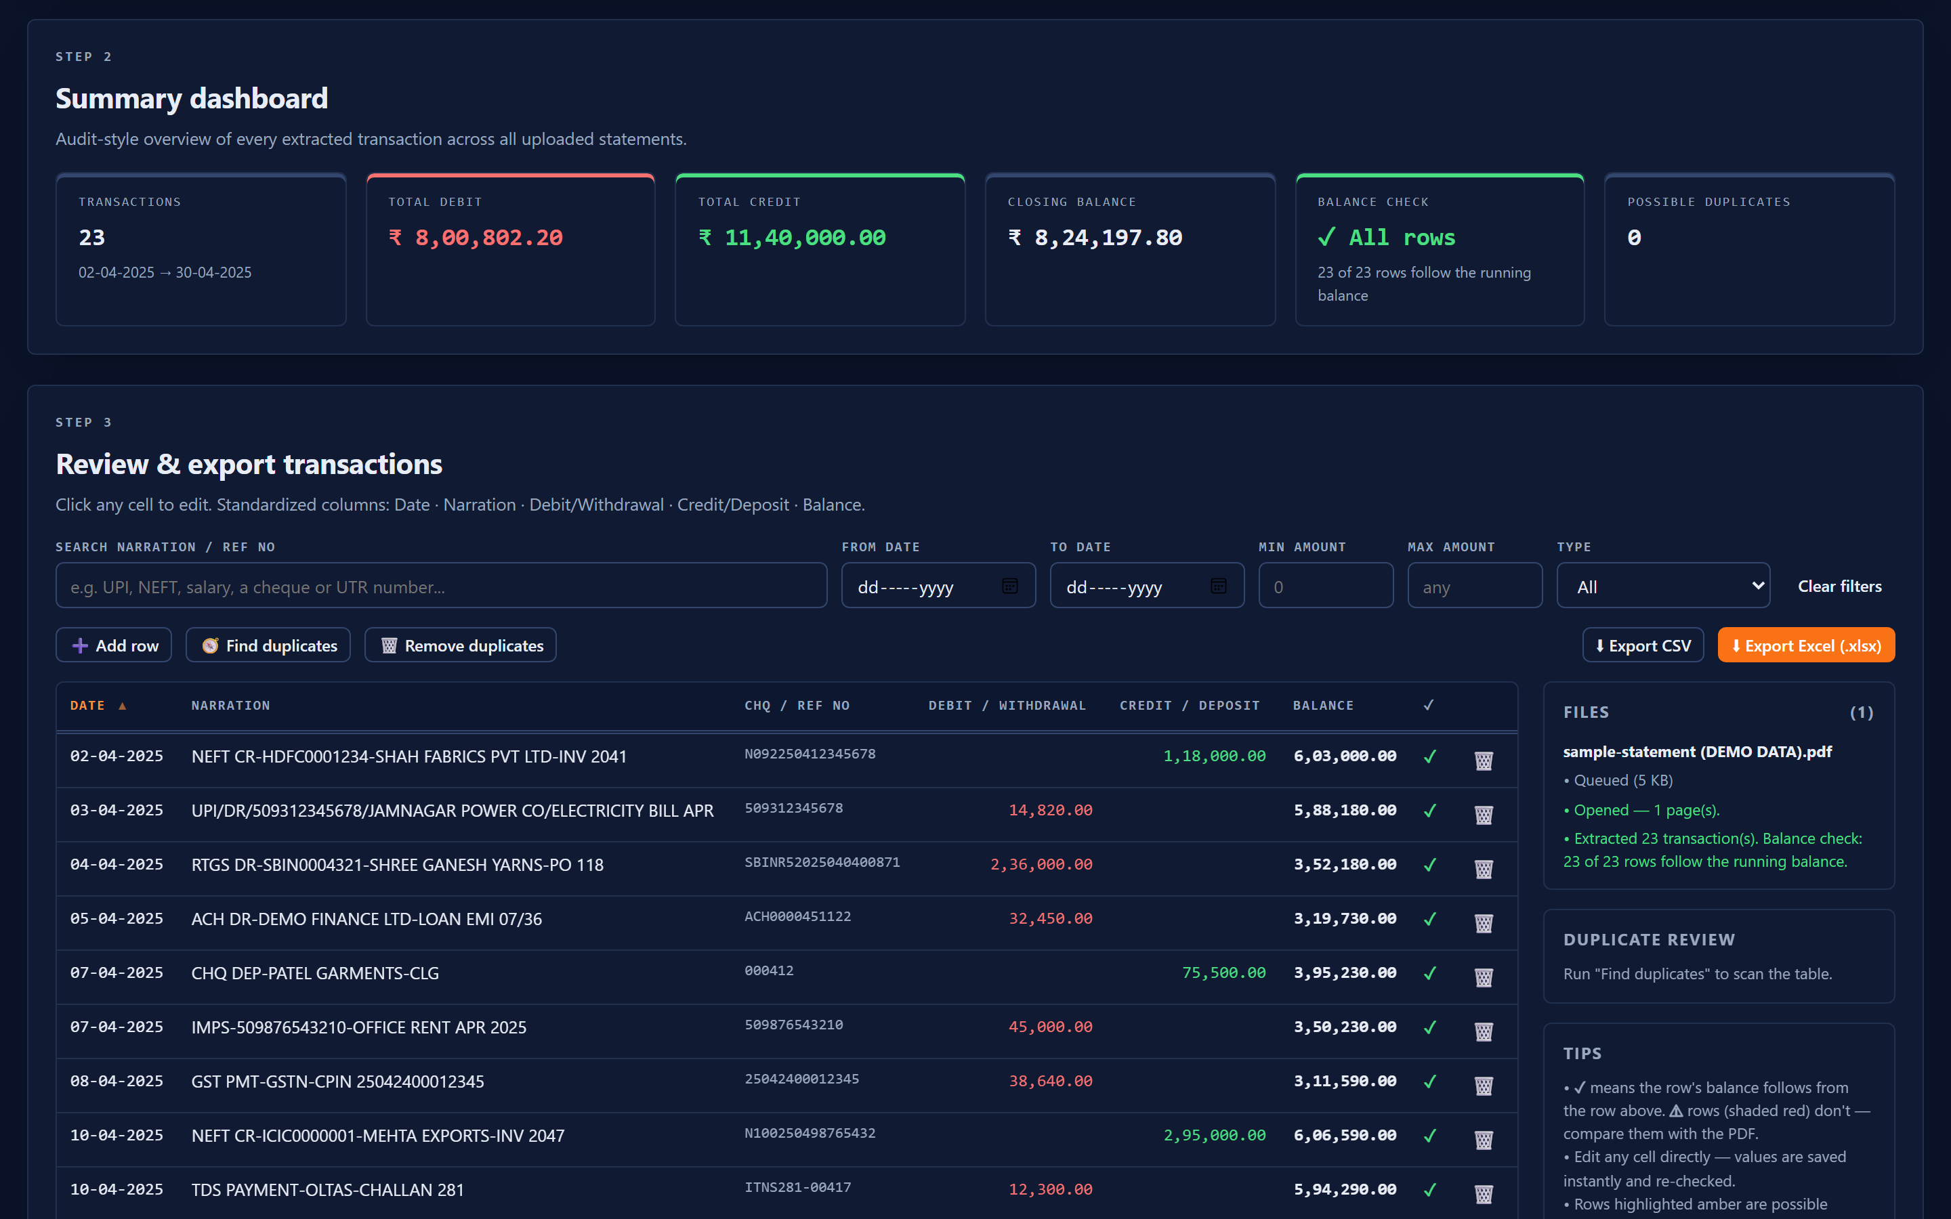Edit balance cell 3,95,230.00
This screenshot has height=1219, width=1951.
coord(1345,972)
